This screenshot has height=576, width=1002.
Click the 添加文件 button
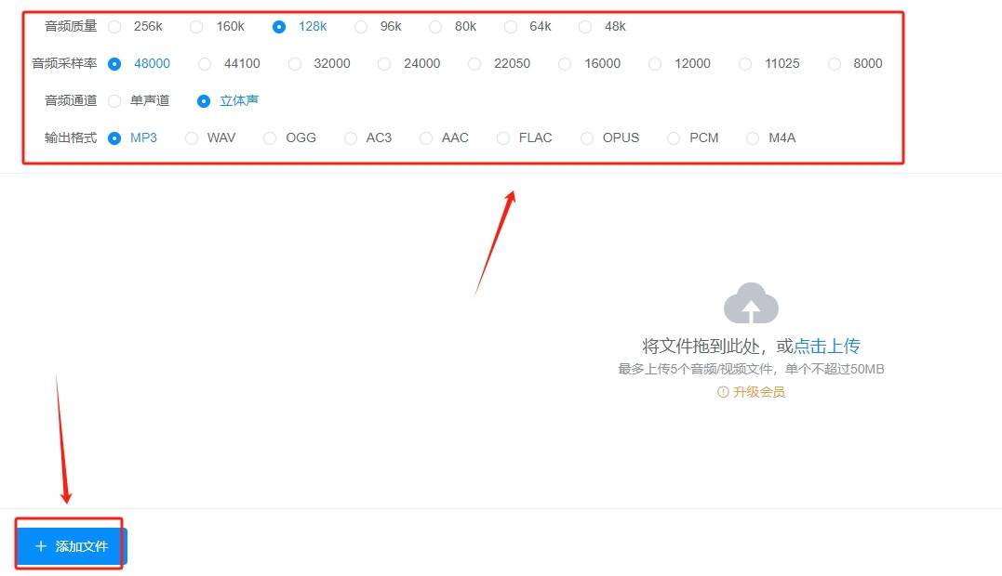(72, 546)
